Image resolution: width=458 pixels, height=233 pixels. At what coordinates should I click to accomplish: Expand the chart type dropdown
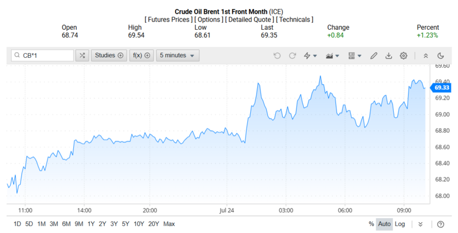click(332, 56)
